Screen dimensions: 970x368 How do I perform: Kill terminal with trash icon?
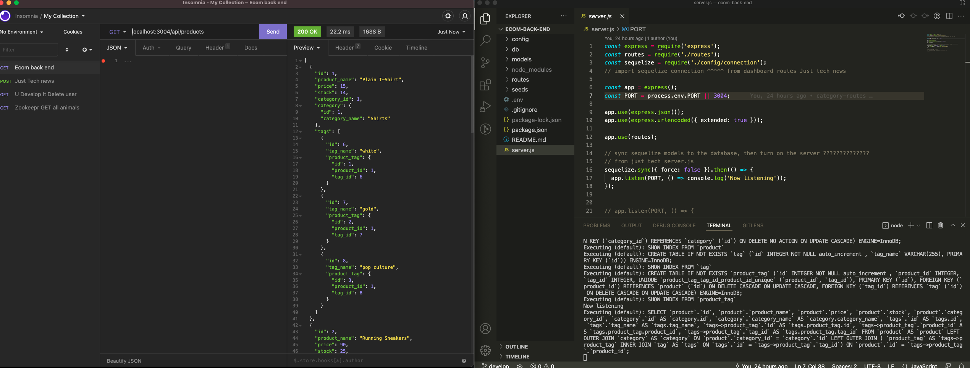pyautogui.click(x=941, y=225)
